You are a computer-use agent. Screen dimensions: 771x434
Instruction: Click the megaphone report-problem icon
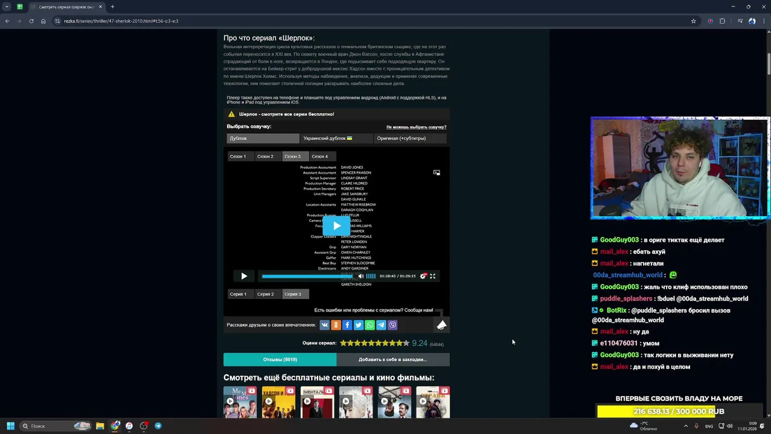tap(442, 325)
